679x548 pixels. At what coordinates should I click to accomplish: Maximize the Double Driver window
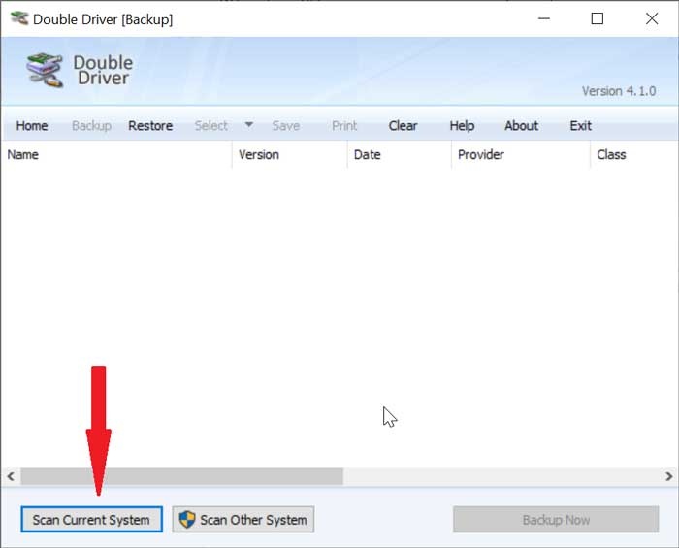click(598, 18)
